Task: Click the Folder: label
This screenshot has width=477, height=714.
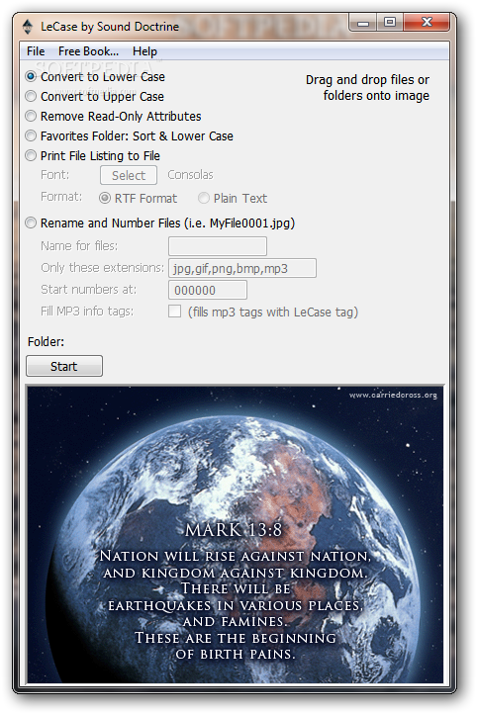Action: click(46, 342)
